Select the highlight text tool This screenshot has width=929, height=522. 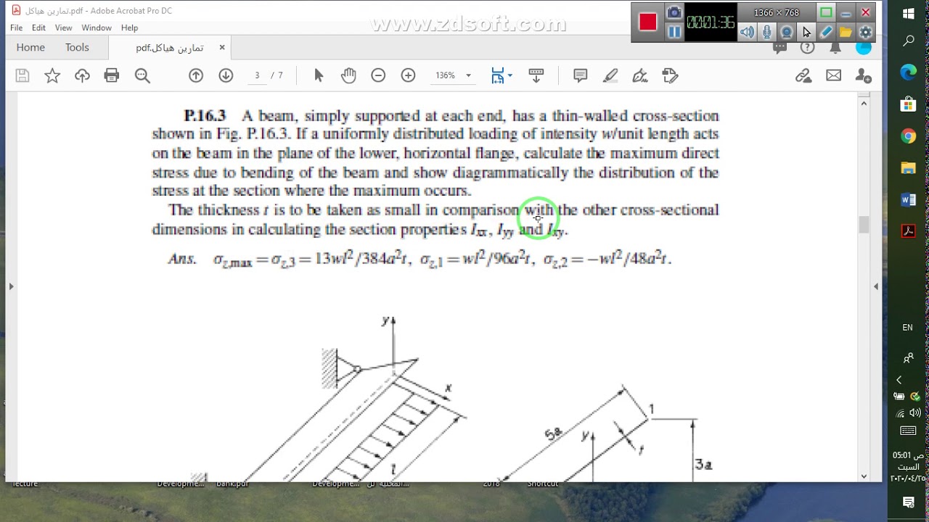coord(610,75)
